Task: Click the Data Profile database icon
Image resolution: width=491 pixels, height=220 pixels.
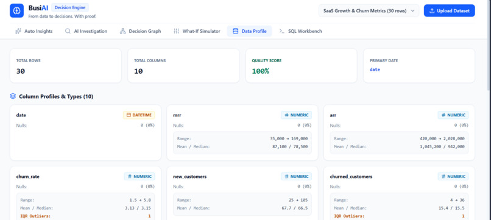Action: (x=235, y=31)
